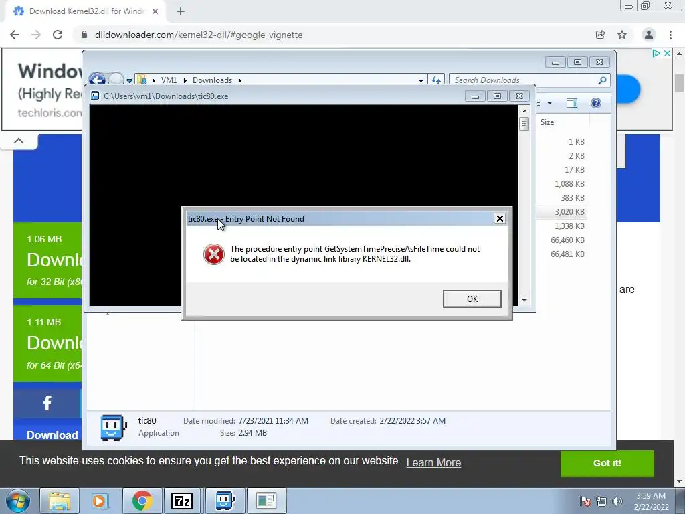
Task: Close the tic80.exe error dialog with X
Action: (x=500, y=219)
